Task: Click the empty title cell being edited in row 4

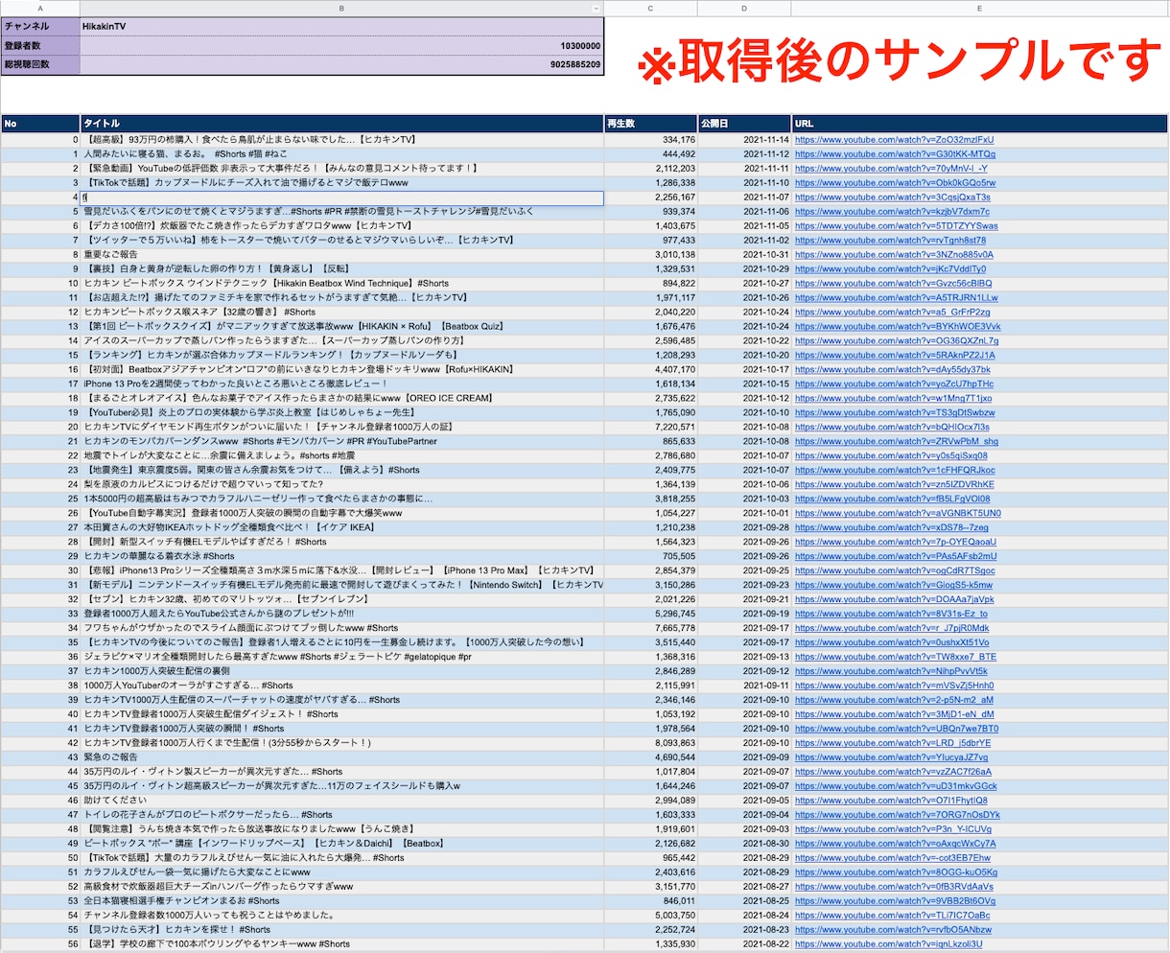Action: click(x=342, y=198)
